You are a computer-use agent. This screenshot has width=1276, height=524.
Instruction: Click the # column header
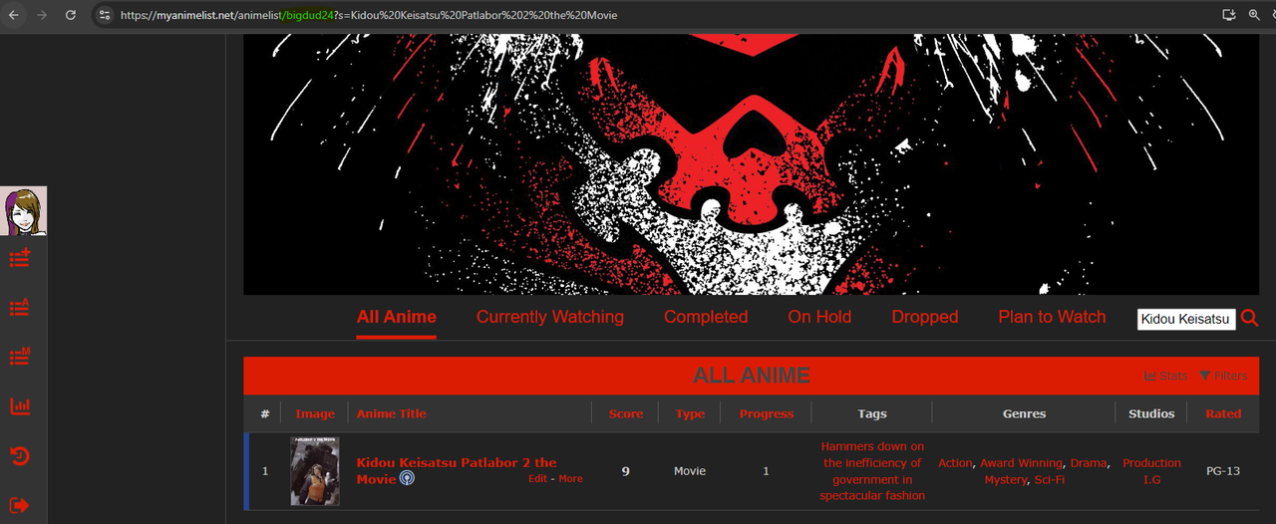coord(265,413)
